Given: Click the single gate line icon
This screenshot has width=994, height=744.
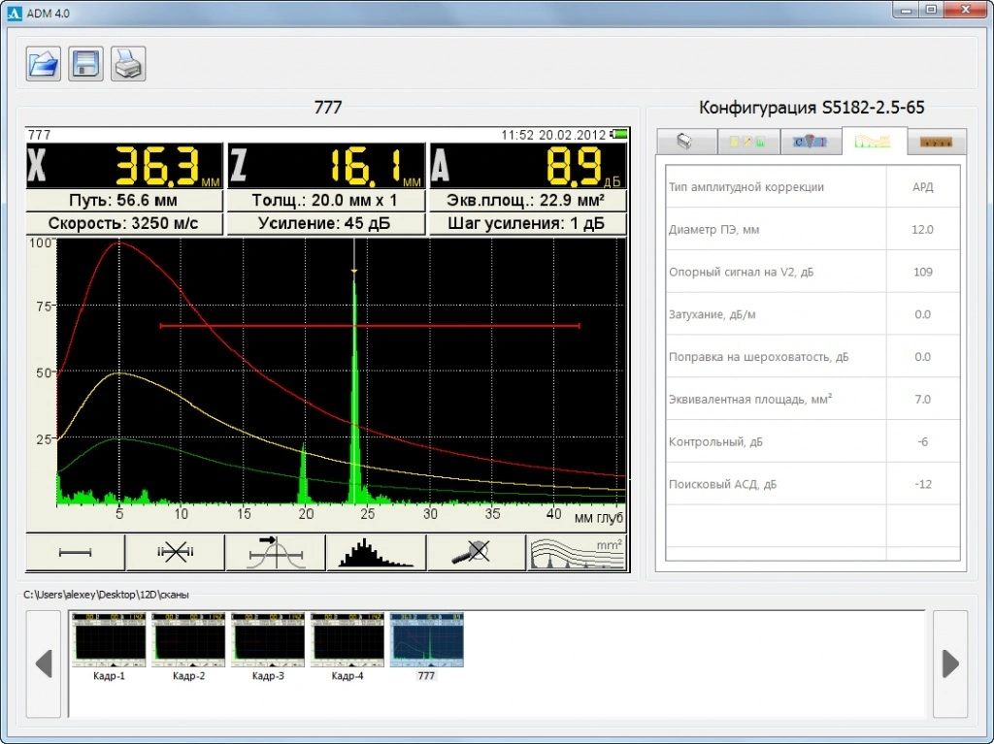Looking at the screenshot, I should point(75,552).
